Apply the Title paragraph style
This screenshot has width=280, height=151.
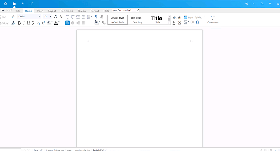158,20
